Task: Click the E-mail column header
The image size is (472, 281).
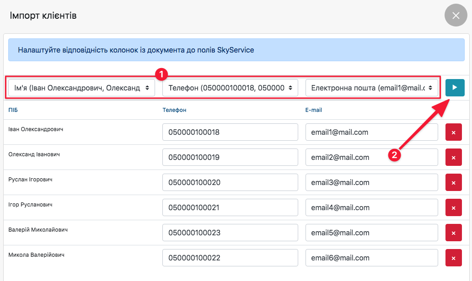Action: pos(314,110)
